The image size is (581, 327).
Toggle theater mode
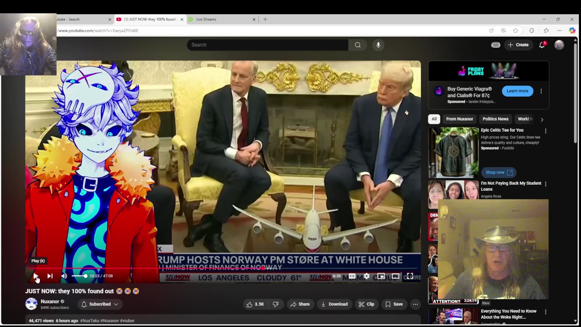[395, 276]
